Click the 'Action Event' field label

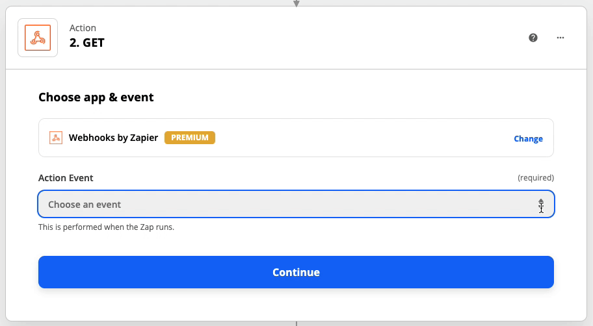[66, 178]
